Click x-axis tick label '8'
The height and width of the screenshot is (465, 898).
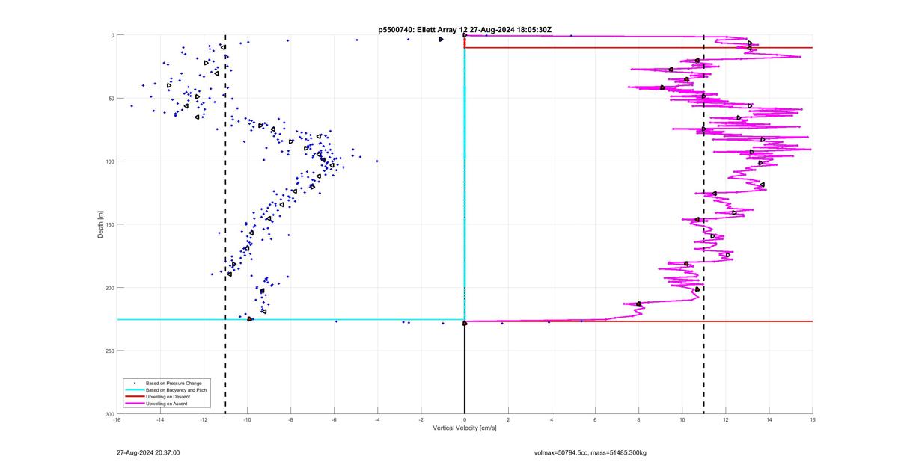(x=638, y=419)
